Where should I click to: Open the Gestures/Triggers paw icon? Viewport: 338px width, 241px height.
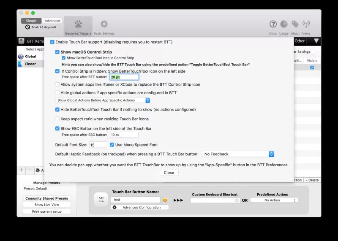[78, 24]
